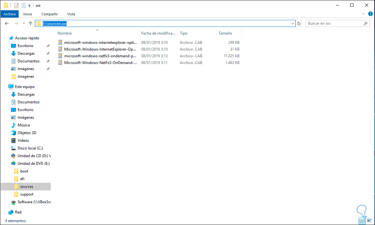Open Imágenes under Este equipo

click(x=26, y=117)
